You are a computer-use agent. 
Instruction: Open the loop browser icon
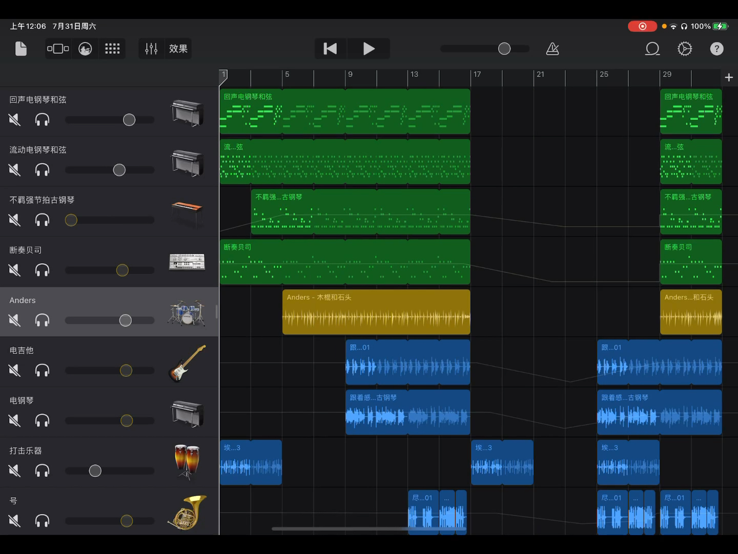(652, 49)
